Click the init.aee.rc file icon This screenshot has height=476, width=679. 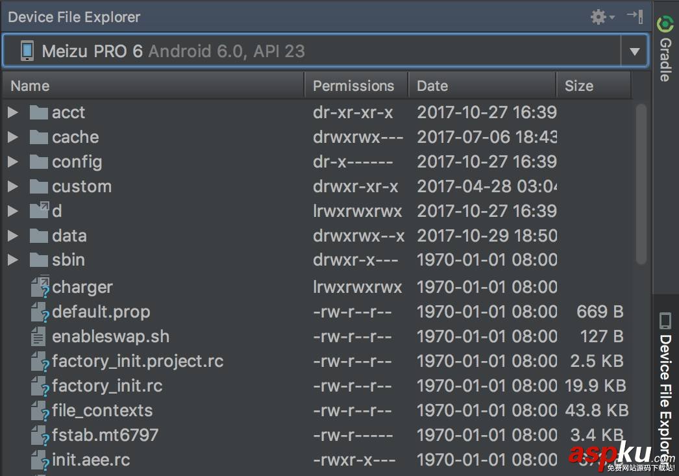(38, 460)
